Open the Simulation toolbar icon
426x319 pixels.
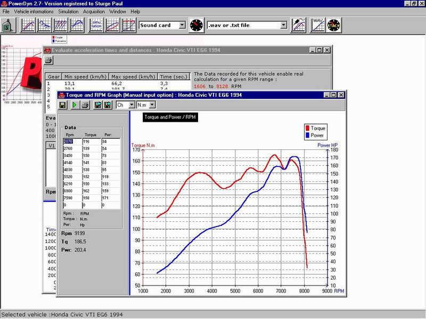(96, 25)
